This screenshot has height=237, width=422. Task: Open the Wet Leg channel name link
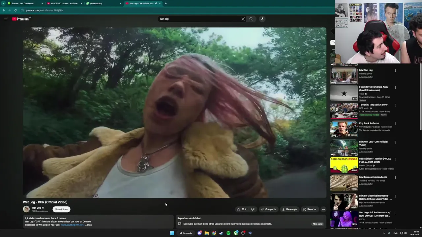tap(36, 208)
